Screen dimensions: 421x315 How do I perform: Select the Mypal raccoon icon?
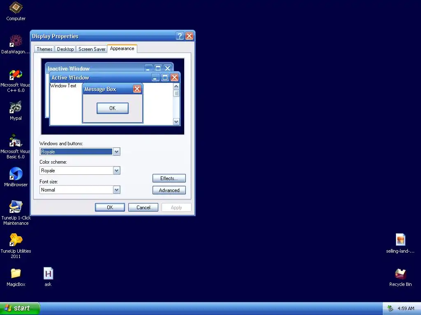[16, 111]
